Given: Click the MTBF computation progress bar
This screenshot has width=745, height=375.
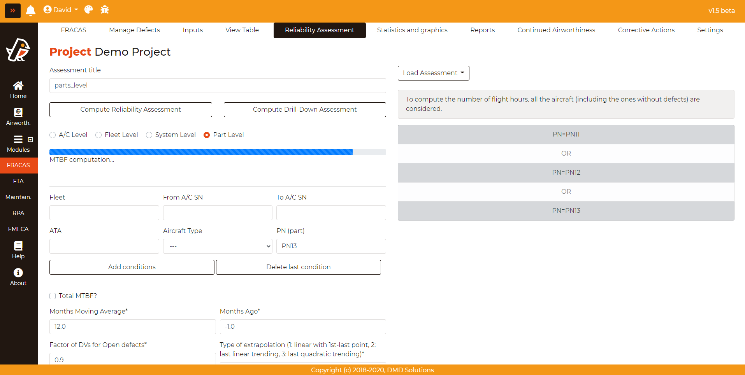Looking at the screenshot, I should [x=217, y=152].
